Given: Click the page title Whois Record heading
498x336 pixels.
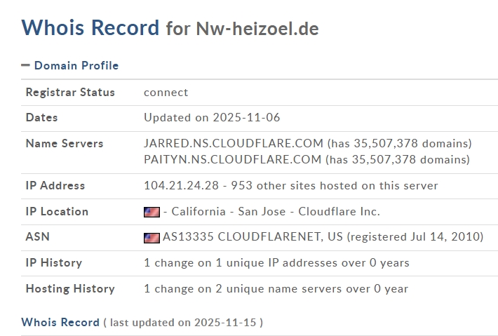Looking at the screenshot, I should point(90,28).
